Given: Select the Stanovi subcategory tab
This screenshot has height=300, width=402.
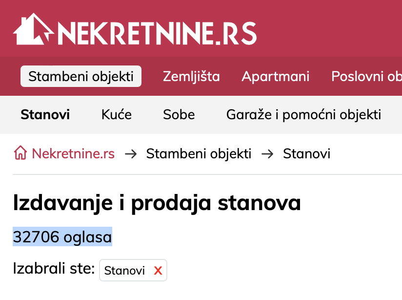Looking at the screenshot, I should point(45,115).
